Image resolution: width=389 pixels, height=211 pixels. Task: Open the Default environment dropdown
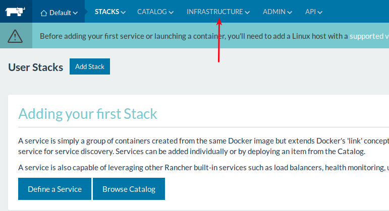click(59, 13)
